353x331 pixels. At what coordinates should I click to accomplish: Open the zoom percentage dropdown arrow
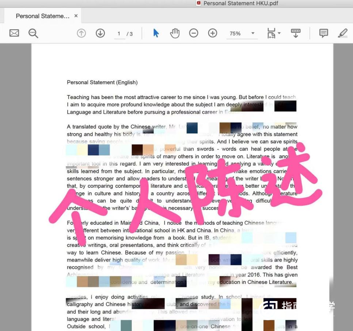(x=253, y=33)
